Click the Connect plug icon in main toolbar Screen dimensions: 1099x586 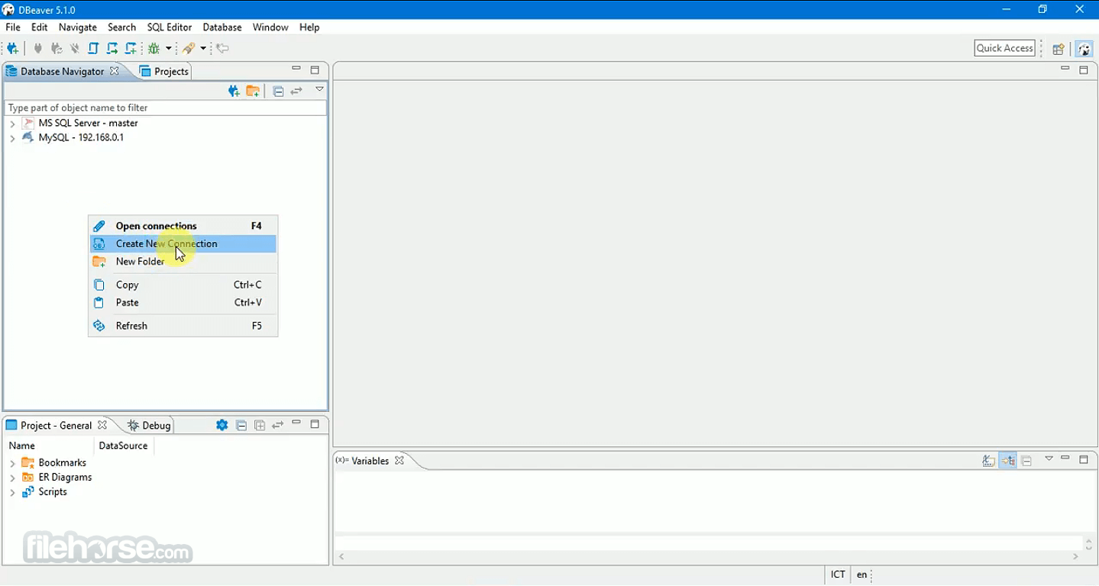point(37,48)
